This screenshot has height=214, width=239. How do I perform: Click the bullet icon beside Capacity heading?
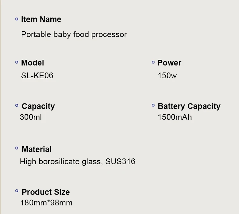pyautogui.click(x=17, y=105)
